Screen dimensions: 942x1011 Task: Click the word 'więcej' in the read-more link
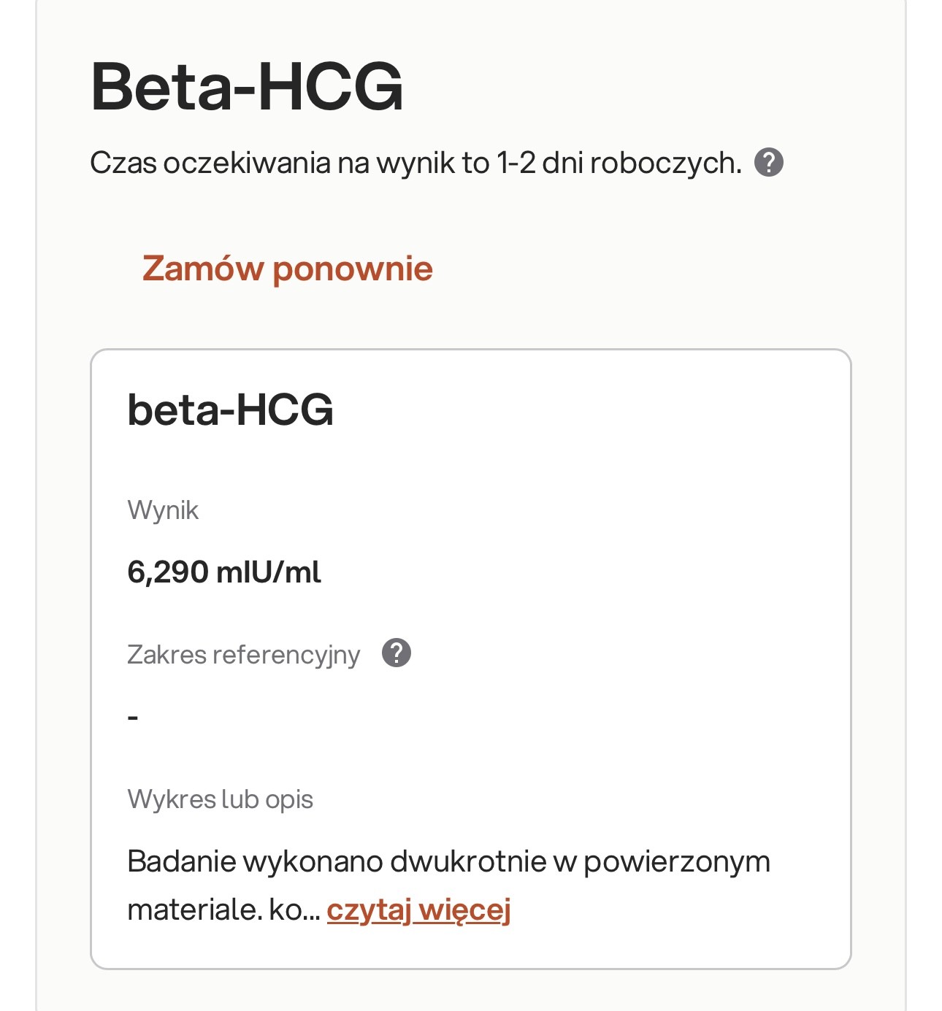464,910
